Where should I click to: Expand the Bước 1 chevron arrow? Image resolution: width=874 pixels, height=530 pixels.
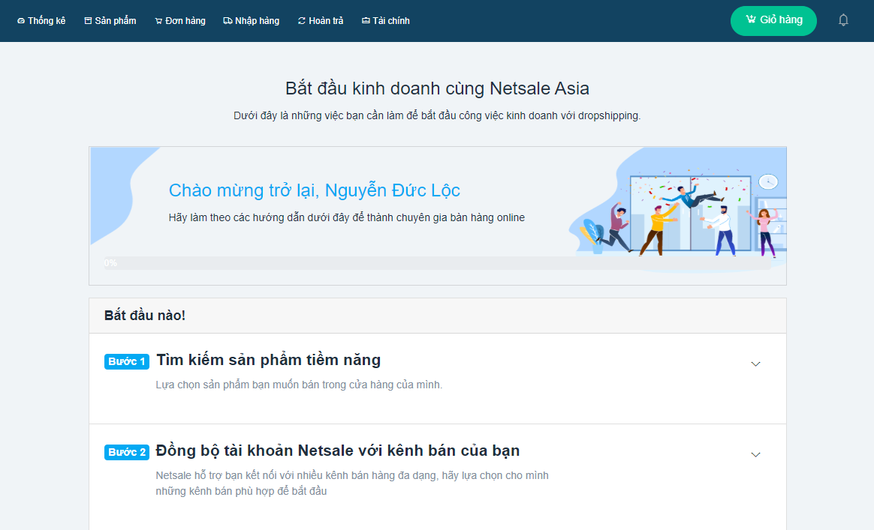756,364
